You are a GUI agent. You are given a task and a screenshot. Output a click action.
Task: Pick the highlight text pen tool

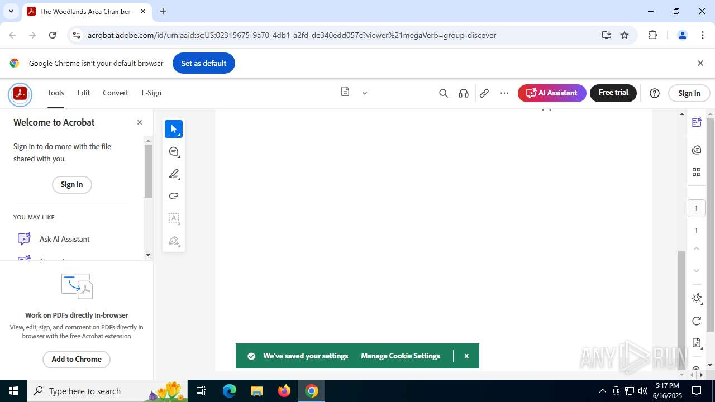coord(174,174)
